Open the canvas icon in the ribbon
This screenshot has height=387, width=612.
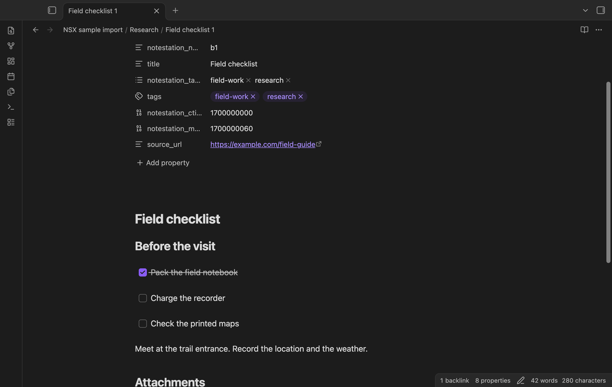point(11,61)
